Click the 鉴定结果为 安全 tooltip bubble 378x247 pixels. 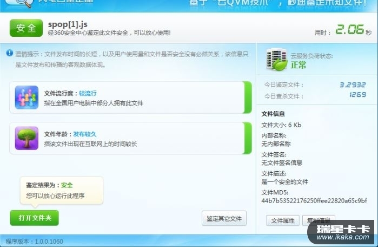coord(62,190)
